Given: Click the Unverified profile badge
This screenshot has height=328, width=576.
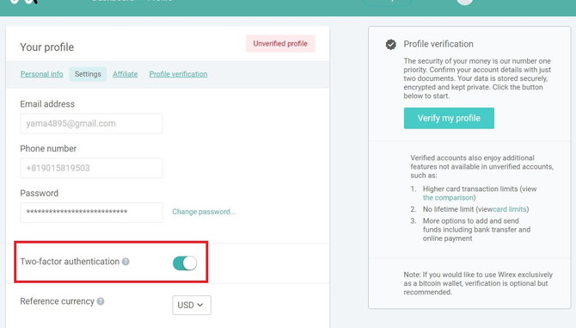Looking at the screenshot, I should [x=280, y=44].
